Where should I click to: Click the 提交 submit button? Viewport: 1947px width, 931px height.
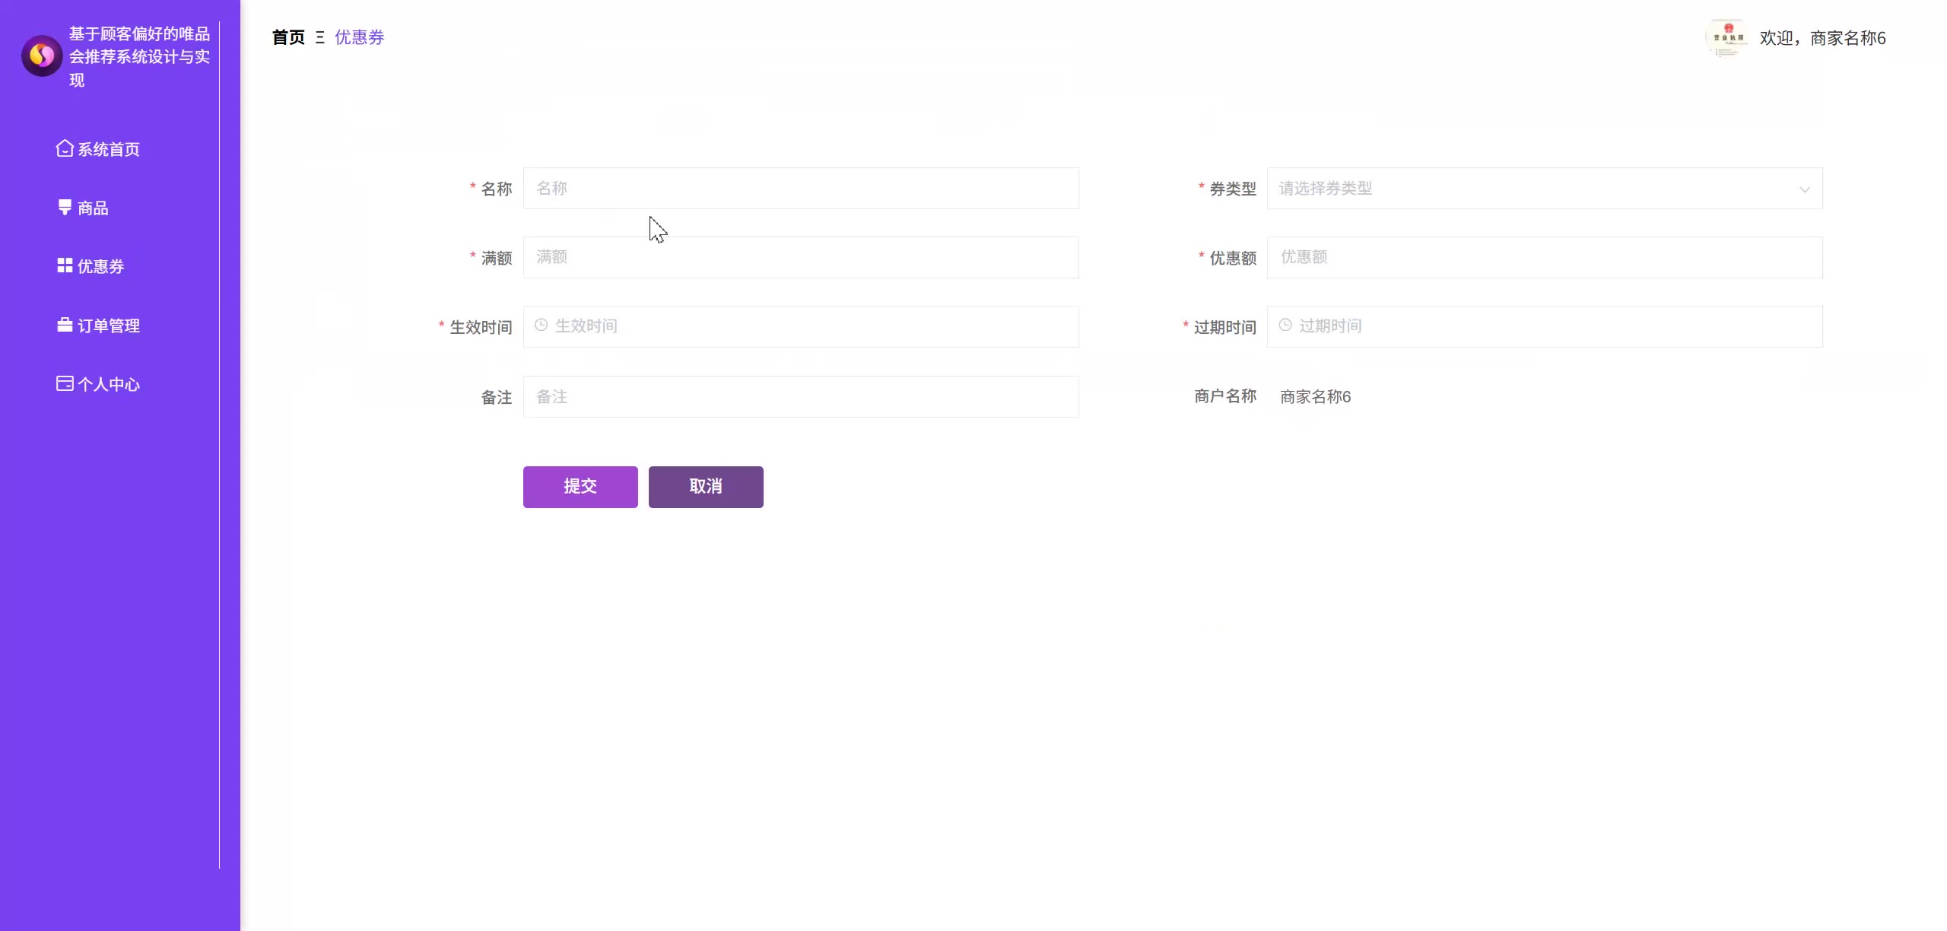[x=580, y=487]
